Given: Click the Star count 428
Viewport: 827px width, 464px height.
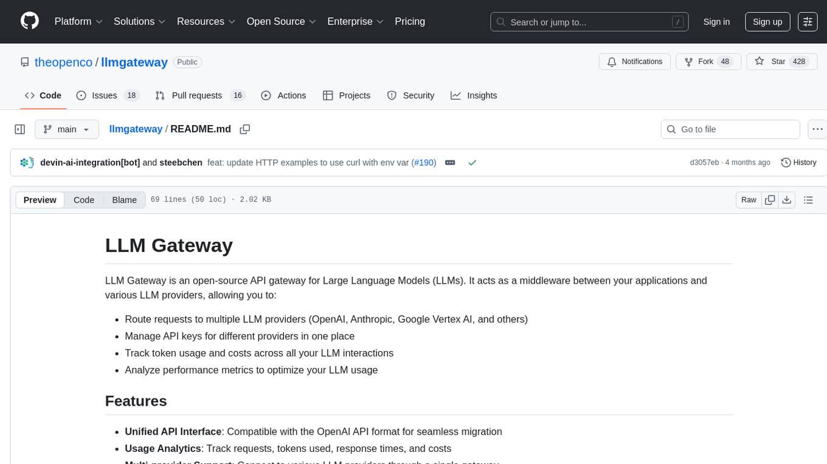Looking at the screenshot, I should point(798,61).
